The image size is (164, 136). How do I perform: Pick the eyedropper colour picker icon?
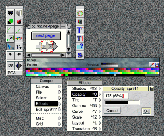tap(151, 65)
